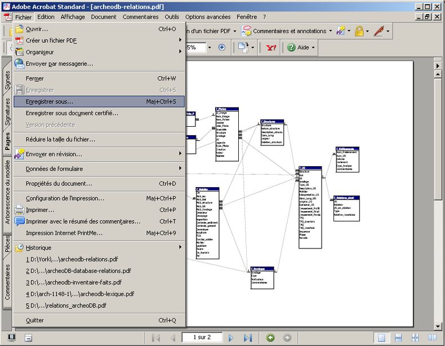Screen dimensions: 445x346
Task: Switch to the Commentaires side tab
Action: click(x=7, y=282)
